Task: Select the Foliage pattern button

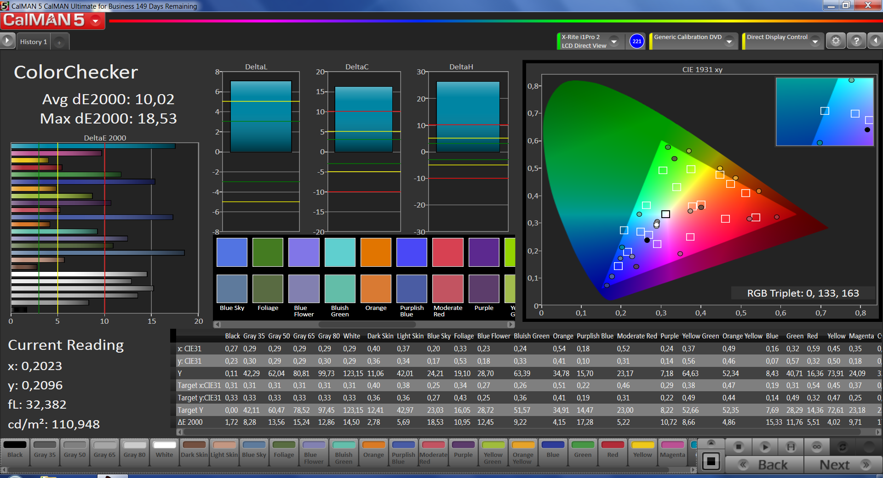Action: [284, 452]
